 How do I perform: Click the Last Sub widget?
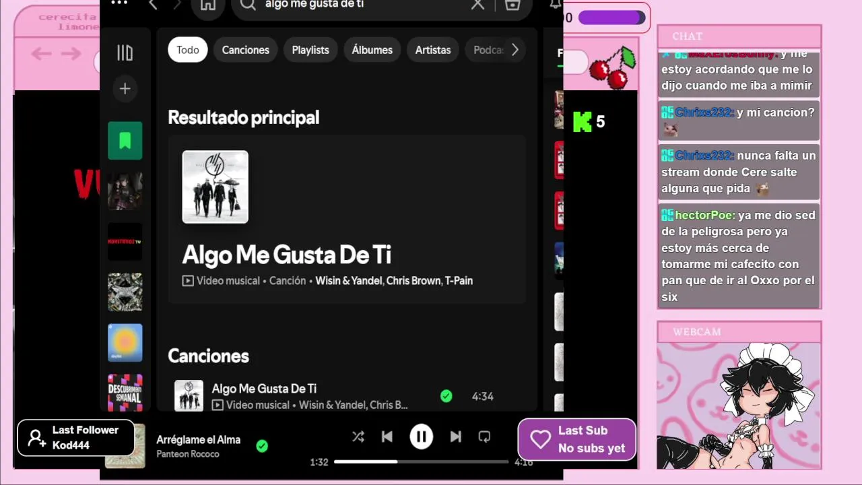point(577,439)
